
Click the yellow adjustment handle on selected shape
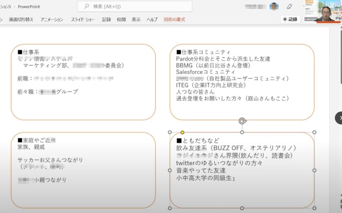coord(182,132)
